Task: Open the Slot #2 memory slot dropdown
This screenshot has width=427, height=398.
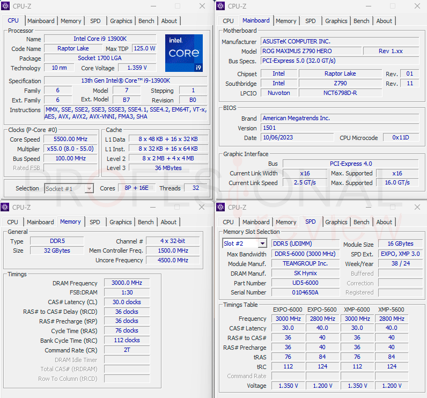Action: click(x=262, y=244)
